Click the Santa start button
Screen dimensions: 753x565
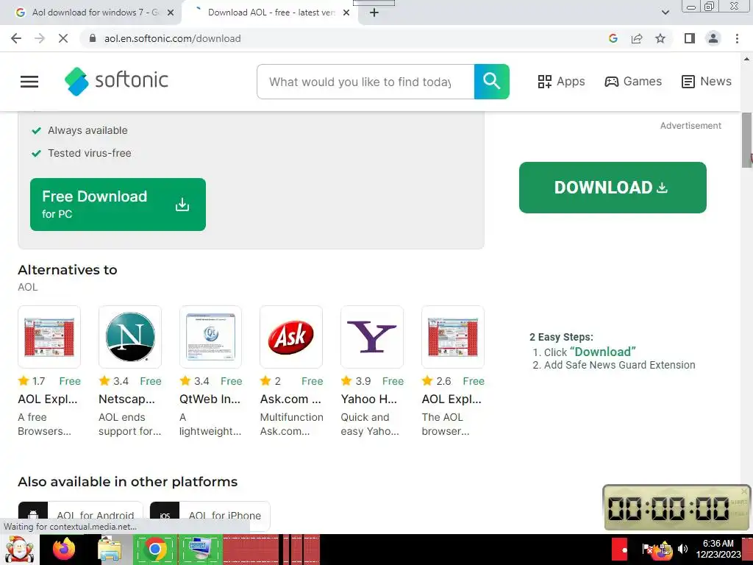click(x=19, y=550)
